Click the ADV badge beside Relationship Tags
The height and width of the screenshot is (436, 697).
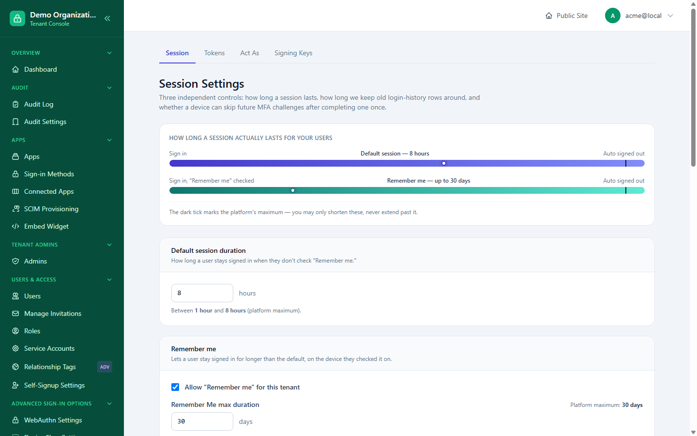pyautogui.click(x=105, y=367)
